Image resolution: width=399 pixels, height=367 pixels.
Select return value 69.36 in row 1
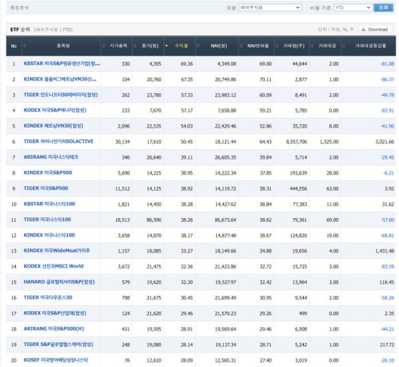(187, 64)
